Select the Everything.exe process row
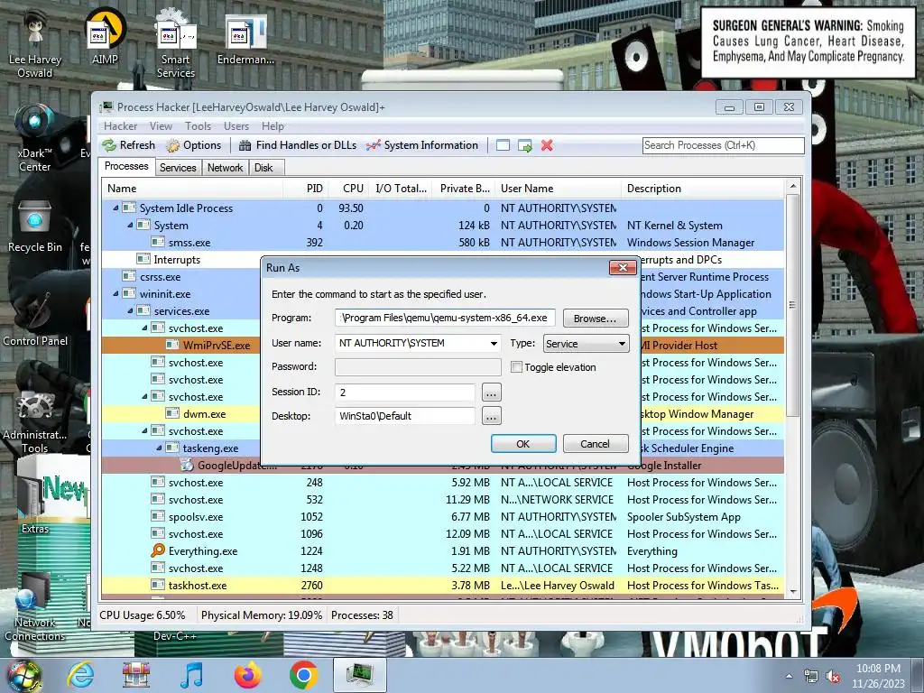 tap(442, 551)
